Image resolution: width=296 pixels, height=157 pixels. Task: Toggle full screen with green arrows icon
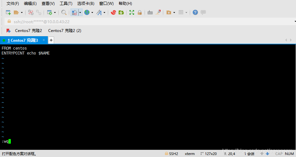pyautogui.click(x=132, y=12)
